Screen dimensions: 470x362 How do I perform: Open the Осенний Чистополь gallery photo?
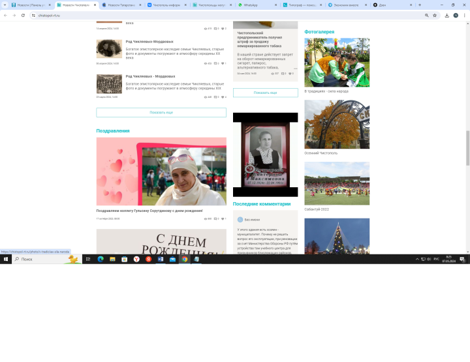pyautogui.click(x=337, y=125)
